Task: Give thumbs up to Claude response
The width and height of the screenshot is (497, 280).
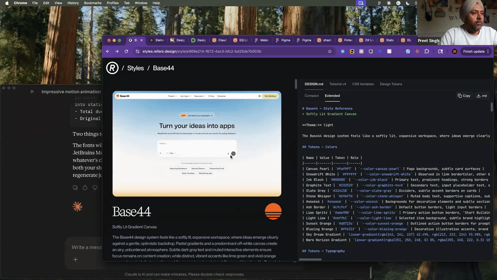Action: [x=85, y=188]
